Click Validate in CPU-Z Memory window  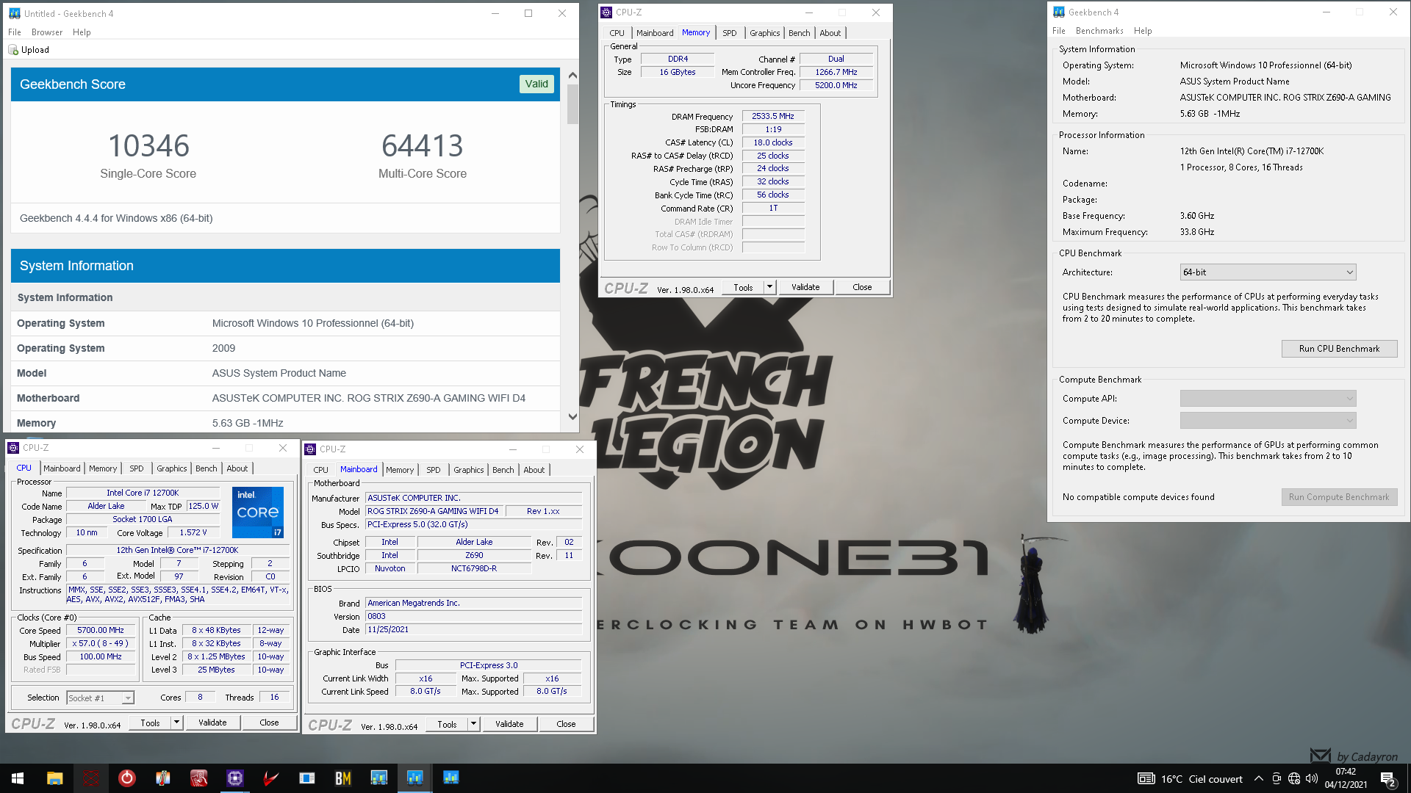(805, 287)
